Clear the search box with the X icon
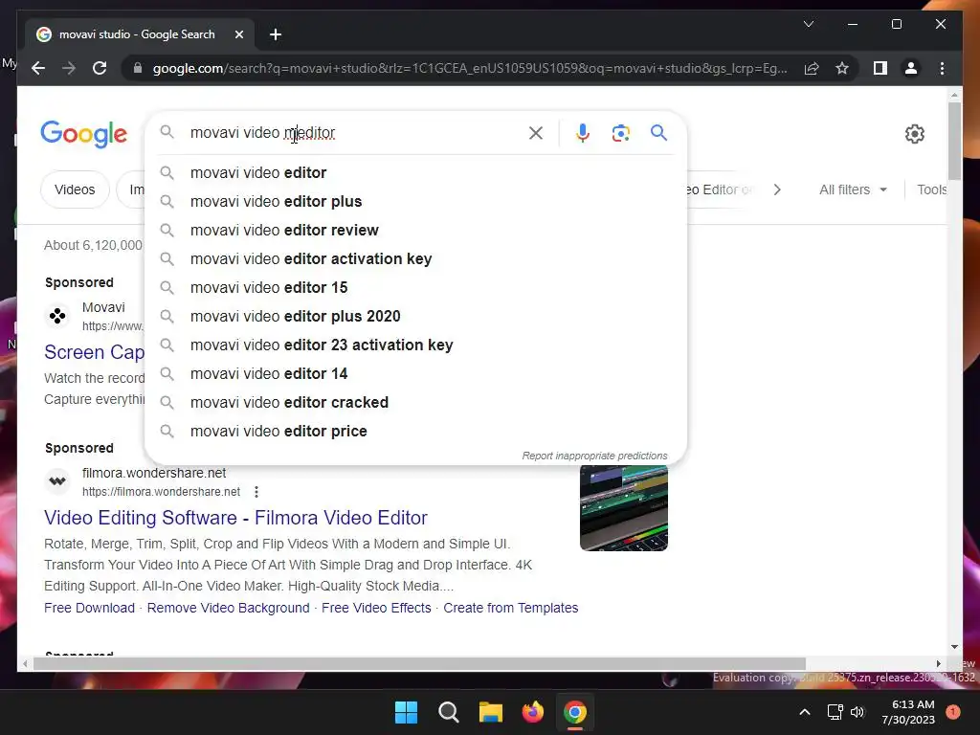The height and width of the screenshot is (735, 980). [x=536, y=132]
